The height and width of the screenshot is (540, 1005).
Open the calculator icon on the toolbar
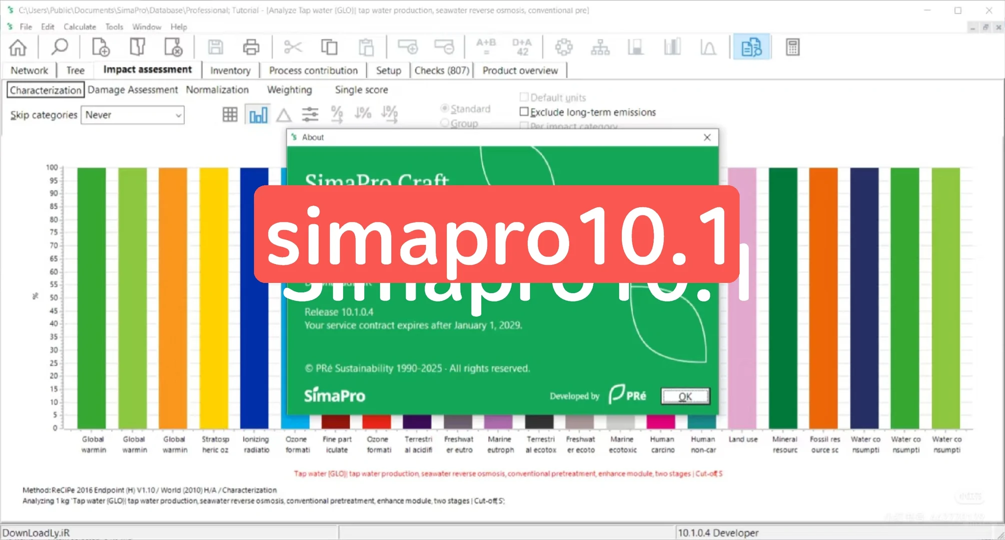[792, 46]
